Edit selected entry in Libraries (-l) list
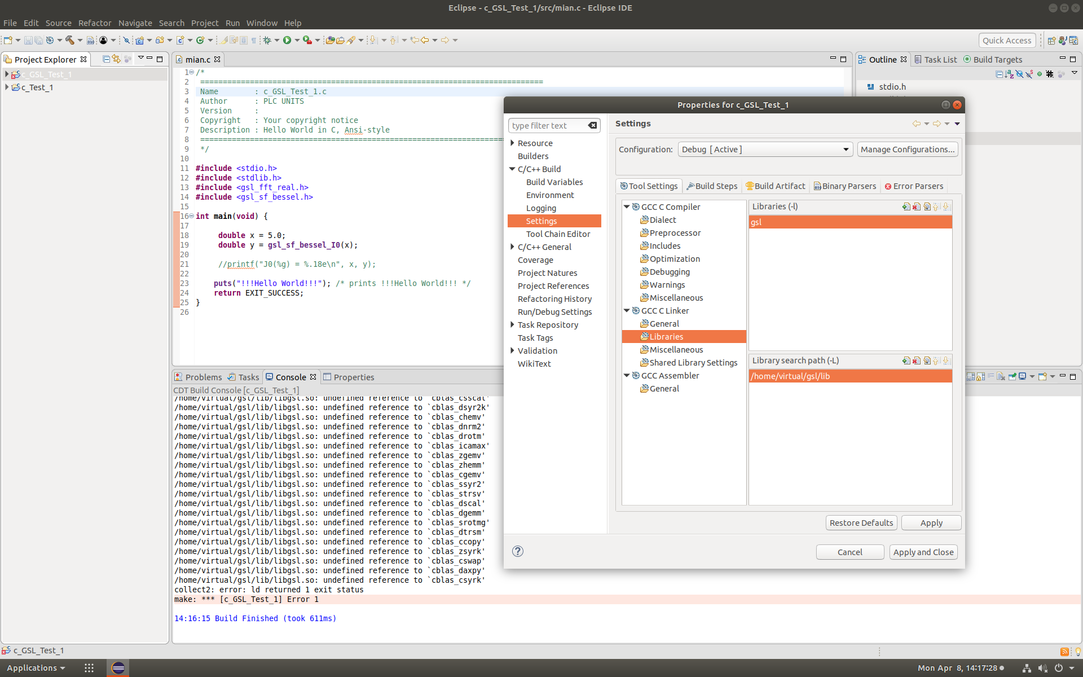 coord(926,206)
